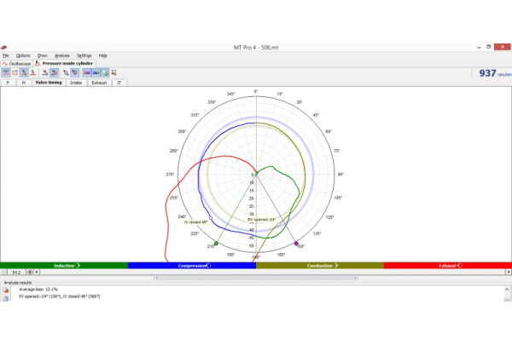512x345 pixels.
Task: Click the toolbar icon with green arrow
Action: [x=45, y=72]
